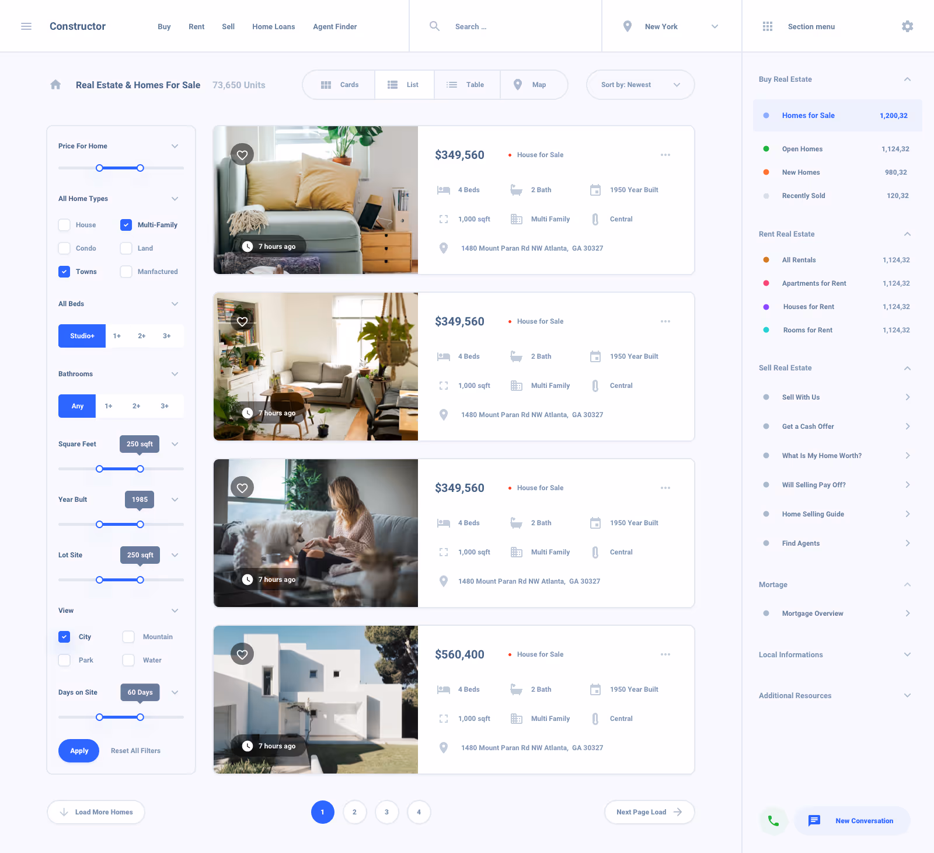This screenshot has height=853, width=934.
Task: Collapse the Bathrooms filter section
Action: [x=175, y=374]
